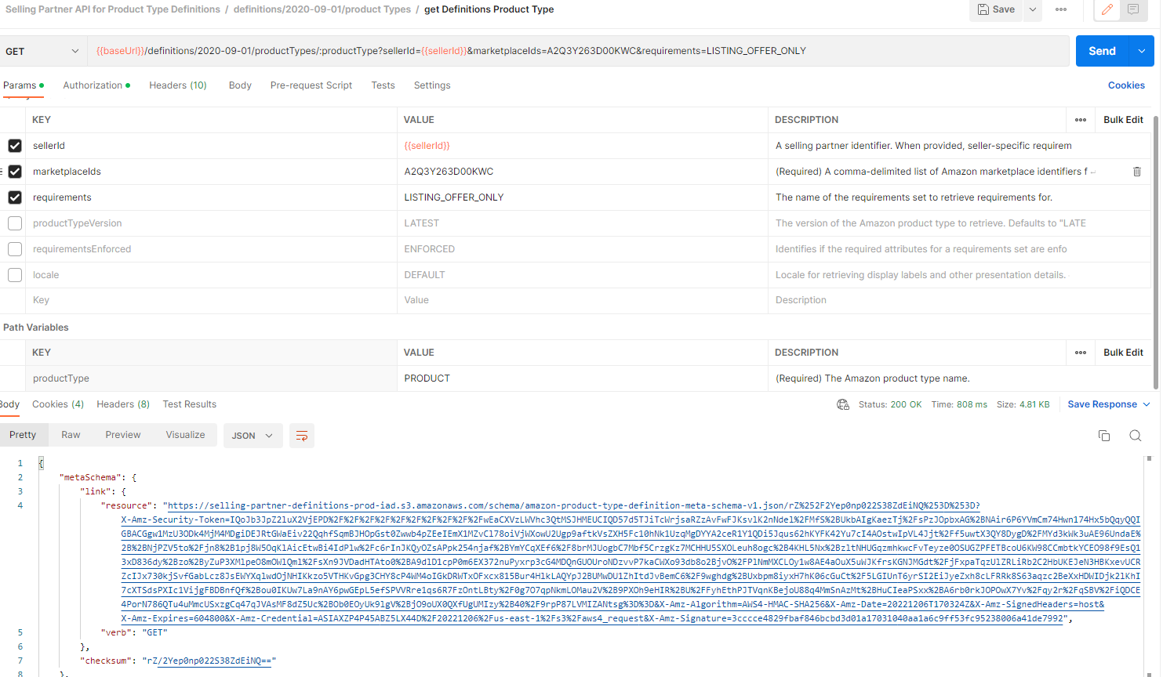Click the empty Key input field
The width and height of the screenshot is (1163, 677).
[x=212, y=300]
